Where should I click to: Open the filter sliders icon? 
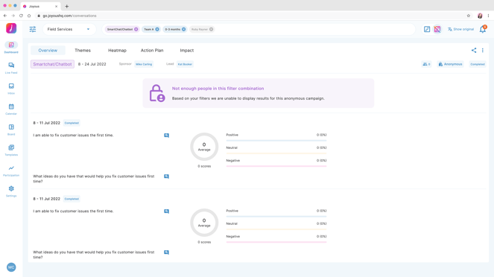[x=33, y=29]
